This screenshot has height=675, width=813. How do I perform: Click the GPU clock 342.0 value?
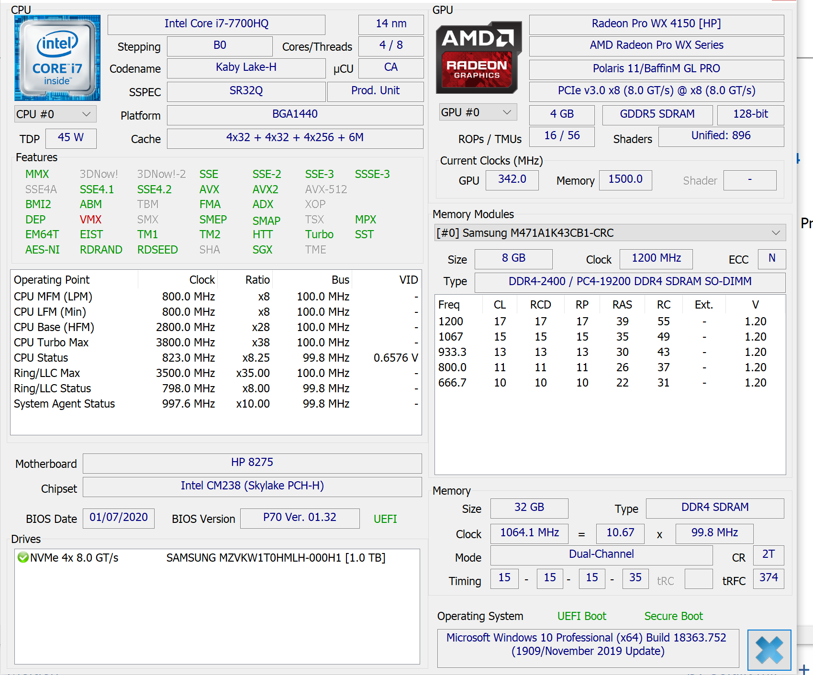[512, 179]
